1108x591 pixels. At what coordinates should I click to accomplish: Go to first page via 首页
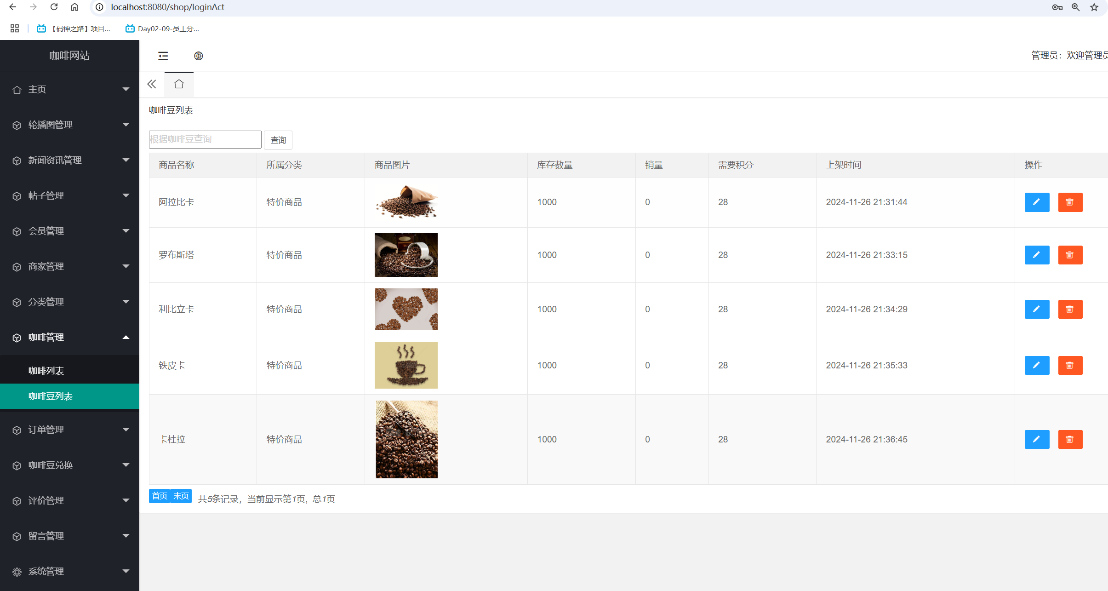tap(160, 496)
